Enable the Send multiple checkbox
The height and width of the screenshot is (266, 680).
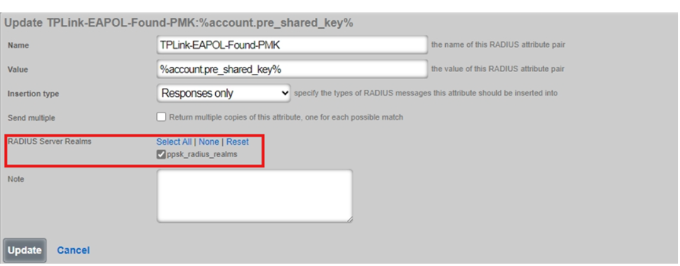[x=161, y=117]
